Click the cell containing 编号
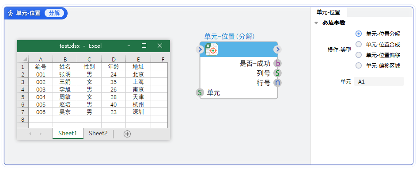The width and height of the screenshot is (420, 172). point(41,67)
